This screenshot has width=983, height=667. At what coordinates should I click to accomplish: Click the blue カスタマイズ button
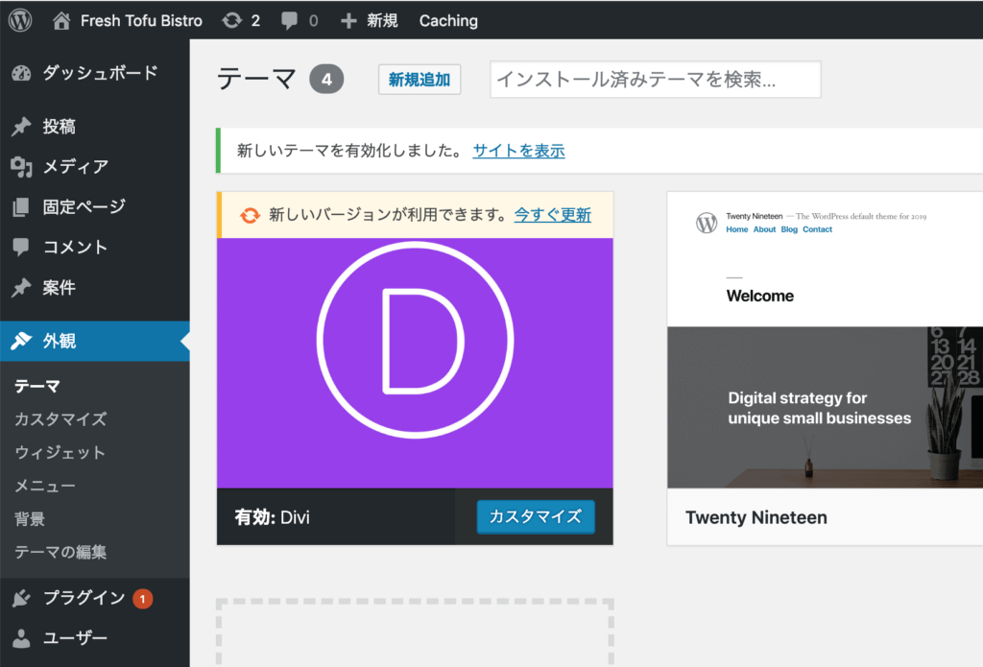coord(536,516)
